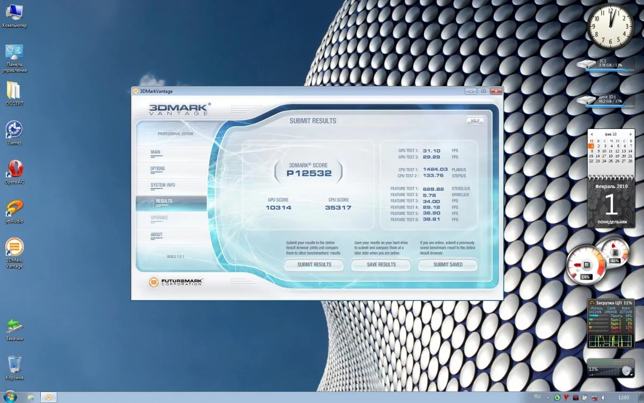Click the SUBMIT RESULTS button
644x403 pixels.
314,264
